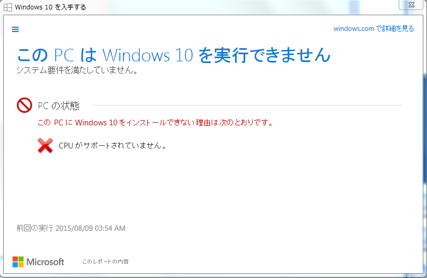Click the 'PC の状態' section label

pos(59,105)
